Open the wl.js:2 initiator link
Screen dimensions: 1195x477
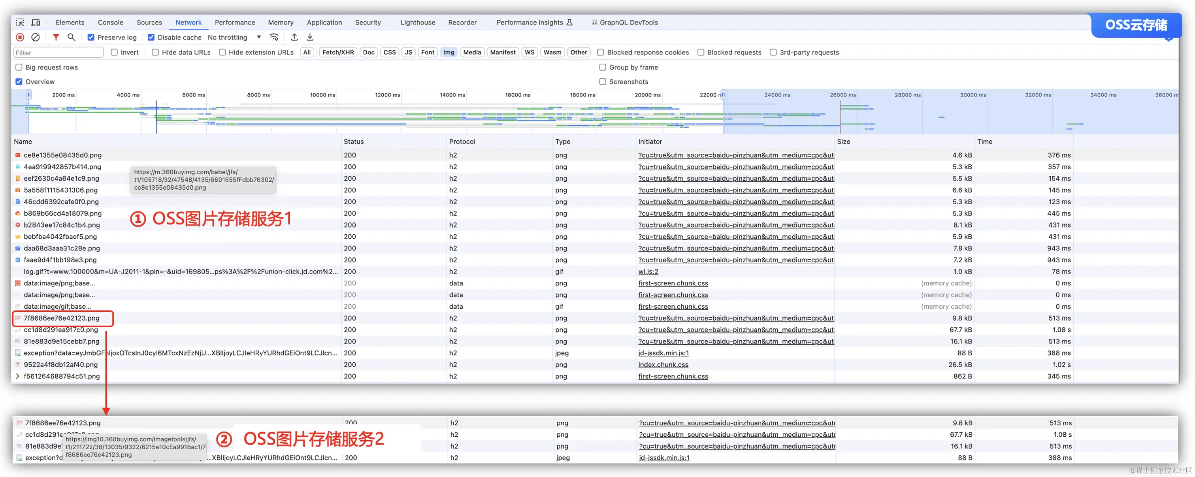tap(648, 271)
